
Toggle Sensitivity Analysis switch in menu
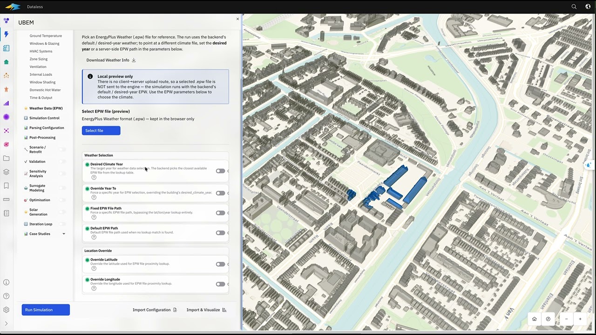click(x=62, y=174)
